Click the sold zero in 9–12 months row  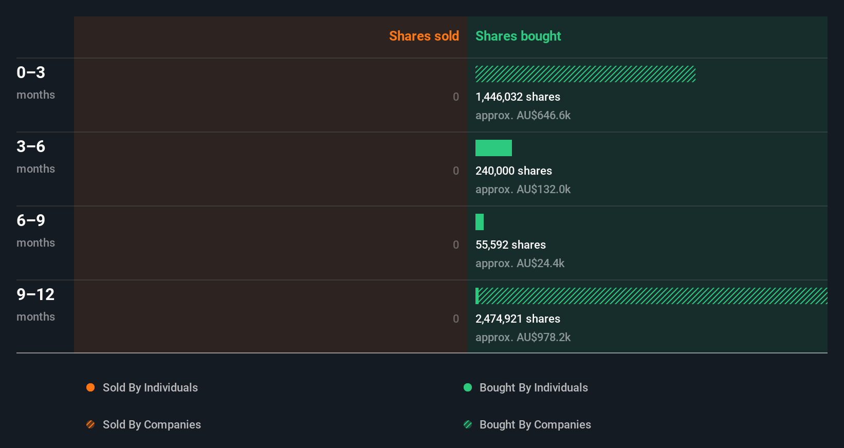click(456, 319)
